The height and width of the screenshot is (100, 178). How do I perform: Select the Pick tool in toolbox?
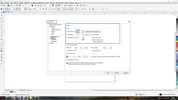pyautogui.click(x=2, y=12)
